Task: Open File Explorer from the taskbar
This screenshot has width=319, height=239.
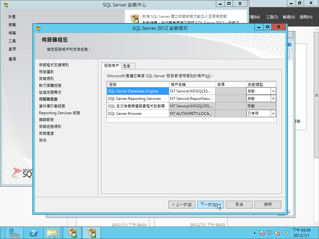Action: tap(52, 233)
